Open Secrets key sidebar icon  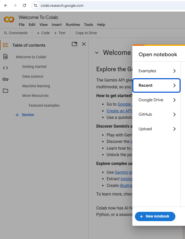[x=5, y=79]
